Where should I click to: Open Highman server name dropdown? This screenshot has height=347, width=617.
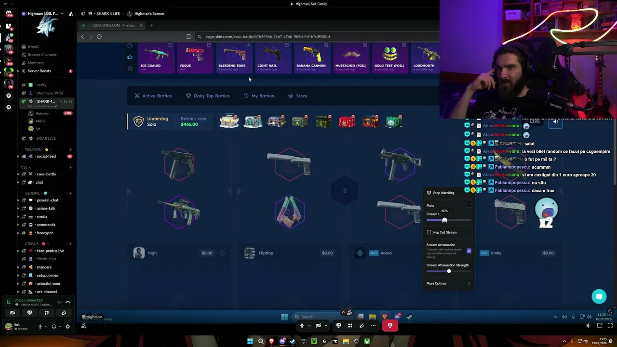(x=62, y=13)
